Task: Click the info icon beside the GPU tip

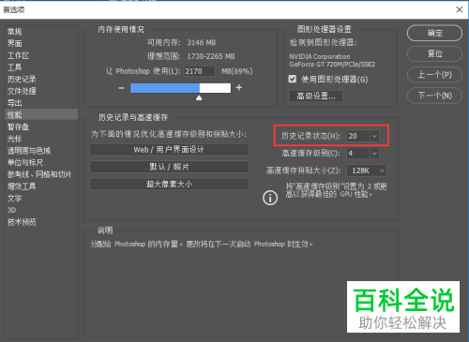Action: click(270, 198)
